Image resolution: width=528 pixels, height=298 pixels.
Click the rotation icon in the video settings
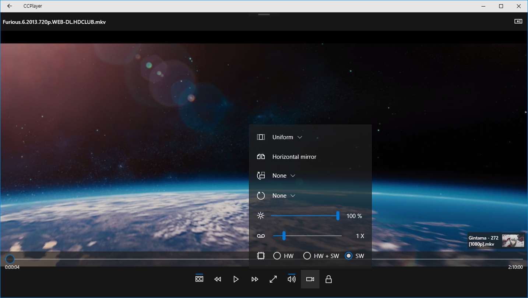tap(261, 196)
